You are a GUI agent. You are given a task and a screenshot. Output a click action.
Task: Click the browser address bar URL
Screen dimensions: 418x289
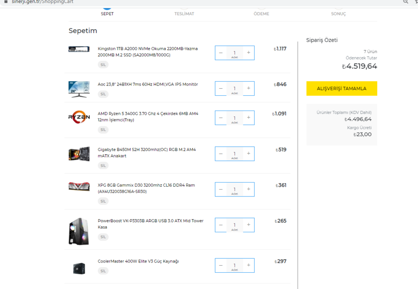[42, 2]
